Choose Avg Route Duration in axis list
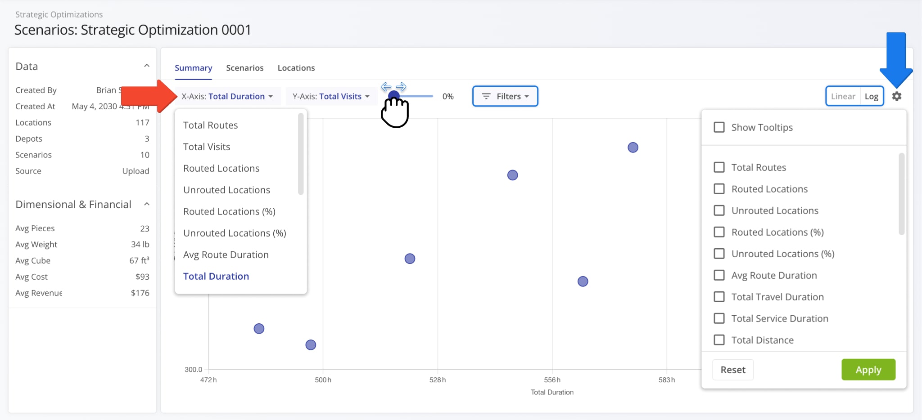 [226, 255]
